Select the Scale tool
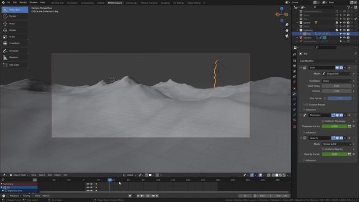Viewport: 359px width, 202px height. click(15, 36)
